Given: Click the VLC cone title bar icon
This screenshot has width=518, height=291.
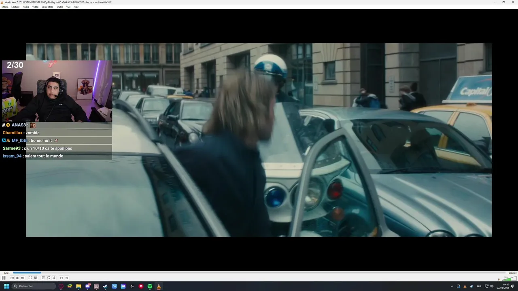Looking at the screenshot, I should 2,2.
